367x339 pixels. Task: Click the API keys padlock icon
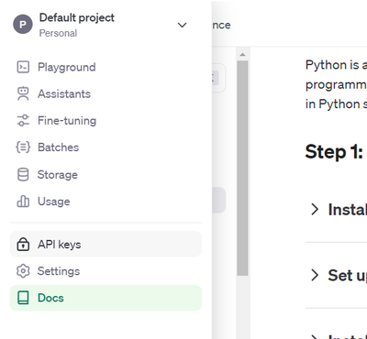23,245
